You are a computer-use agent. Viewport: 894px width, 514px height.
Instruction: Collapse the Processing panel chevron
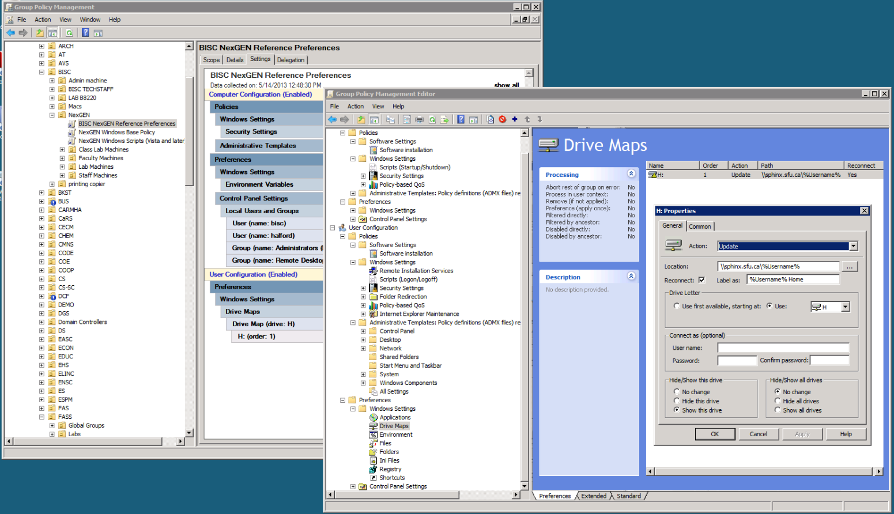pos(631,174)
